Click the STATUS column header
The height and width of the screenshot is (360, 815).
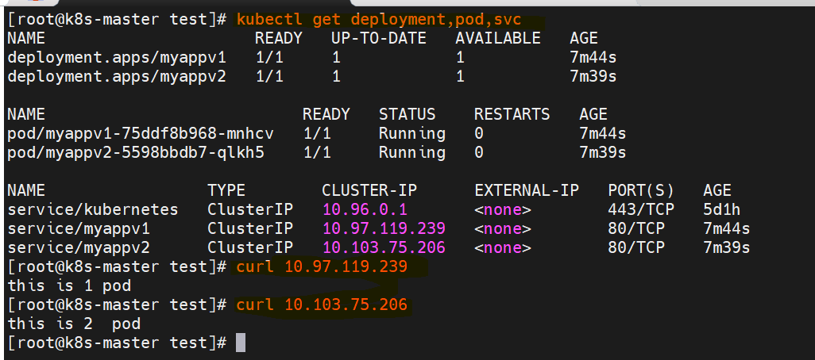tap(407, 114)
